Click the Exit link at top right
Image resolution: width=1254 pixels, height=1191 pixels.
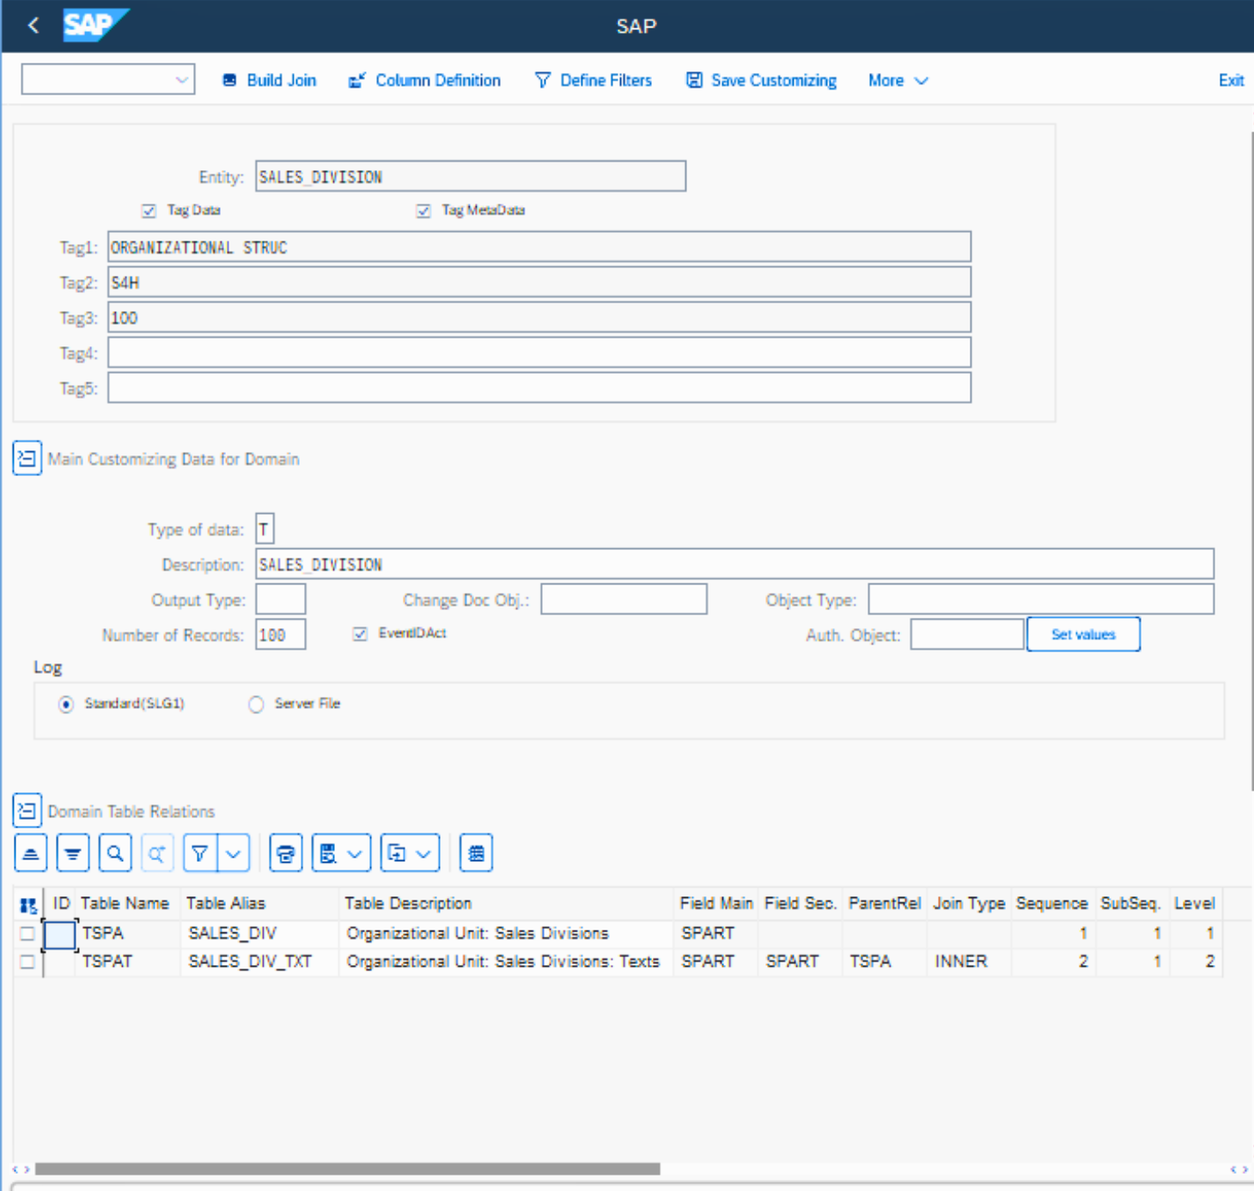(x=1231, y=81)
